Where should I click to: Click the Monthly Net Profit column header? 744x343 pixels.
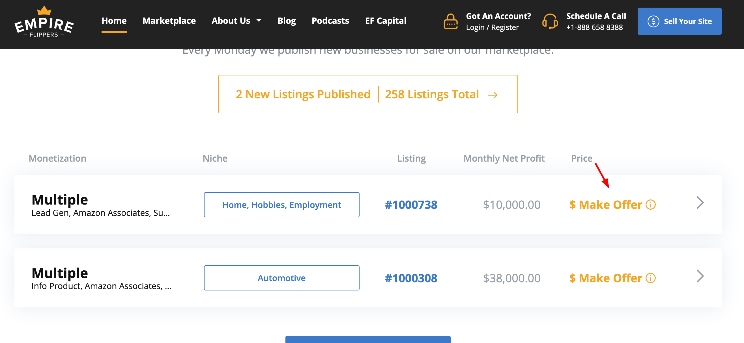[x=504, y=159]
